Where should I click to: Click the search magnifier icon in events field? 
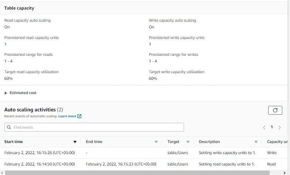point(9,127)
